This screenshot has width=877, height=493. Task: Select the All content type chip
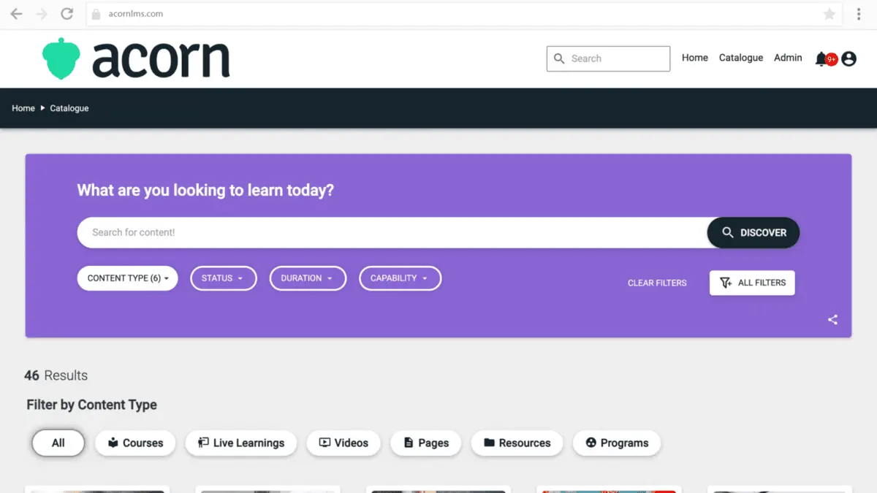[x=58, y=443]
